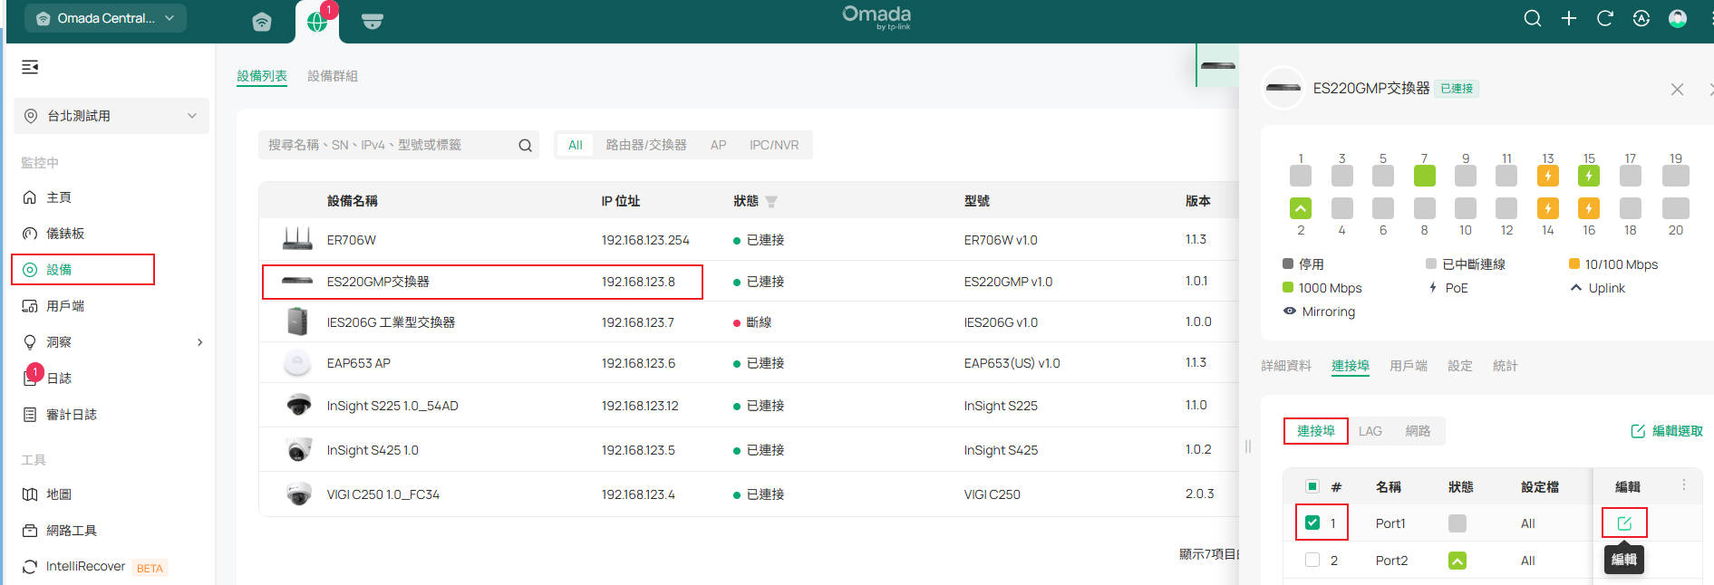
Task: Open the camera surveillance icon tab
Action: (373, 22)
